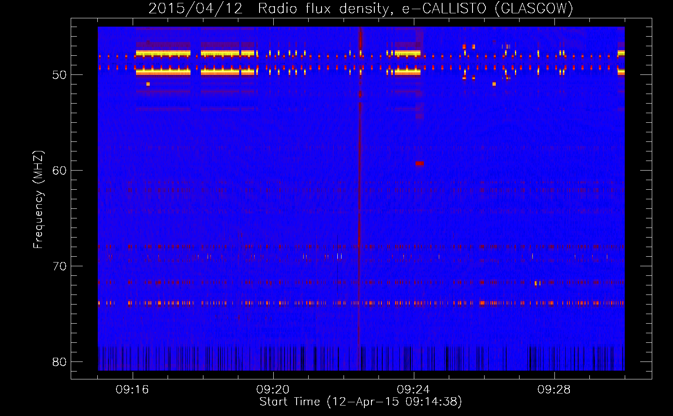Click the 09:28 time tick label
The image size is (673, 416).
coord(554,390)
